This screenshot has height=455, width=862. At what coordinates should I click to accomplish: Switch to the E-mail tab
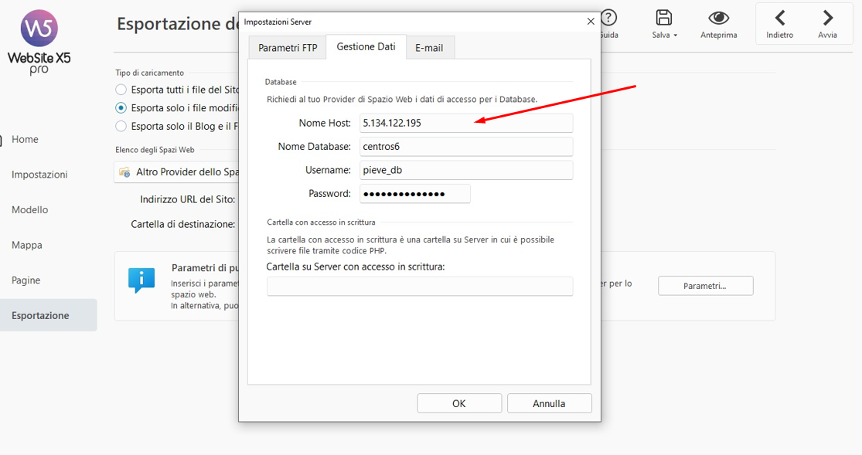[x=429, y=48]
